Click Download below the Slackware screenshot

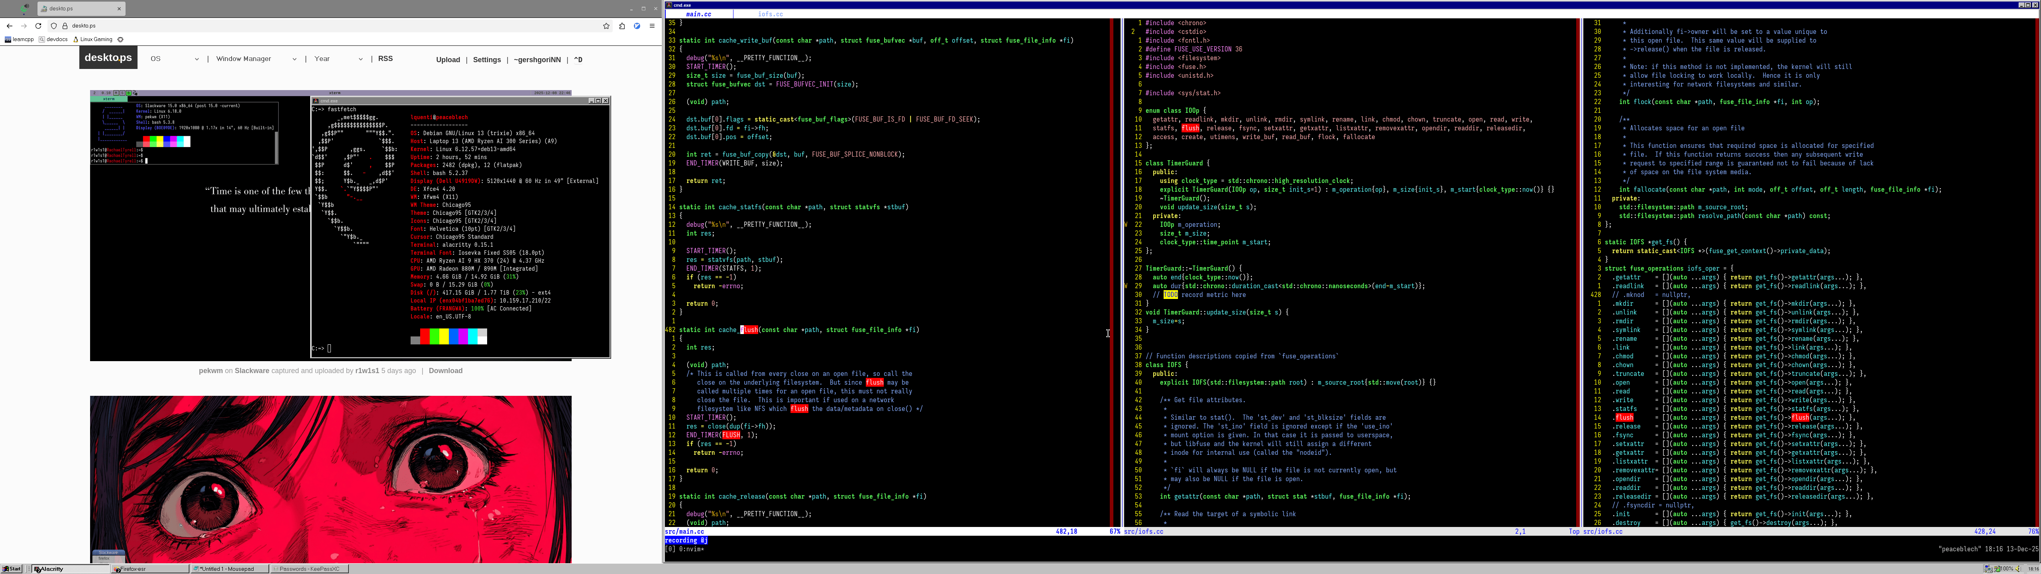point(445,370)
